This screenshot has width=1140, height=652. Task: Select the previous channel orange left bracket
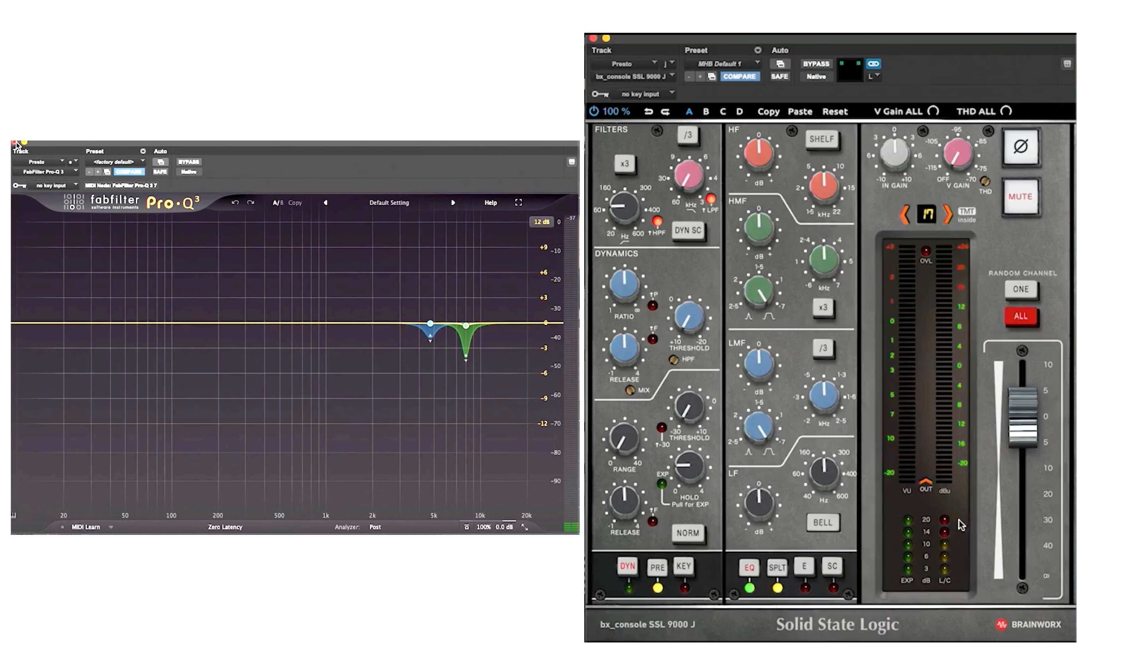(x=905, y=215)
